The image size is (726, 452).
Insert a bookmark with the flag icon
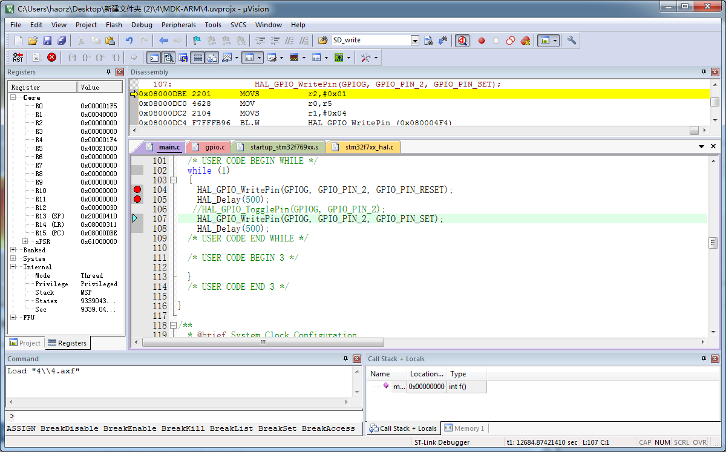[x=197, y=41]
